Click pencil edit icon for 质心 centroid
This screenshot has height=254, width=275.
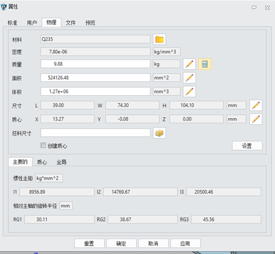[x=256, y=119]
